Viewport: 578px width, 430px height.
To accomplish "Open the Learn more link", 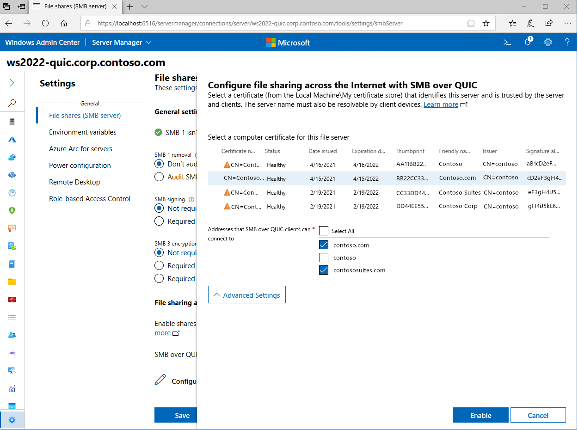I will pos(441,104).
